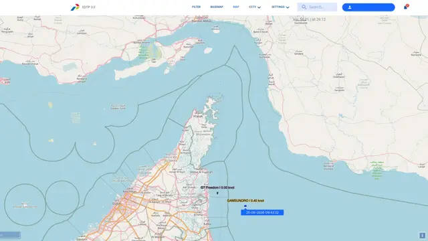428x241 pixels.
Task: Click the EDTP 3.0 title text
Action: [x=89, y=7]
